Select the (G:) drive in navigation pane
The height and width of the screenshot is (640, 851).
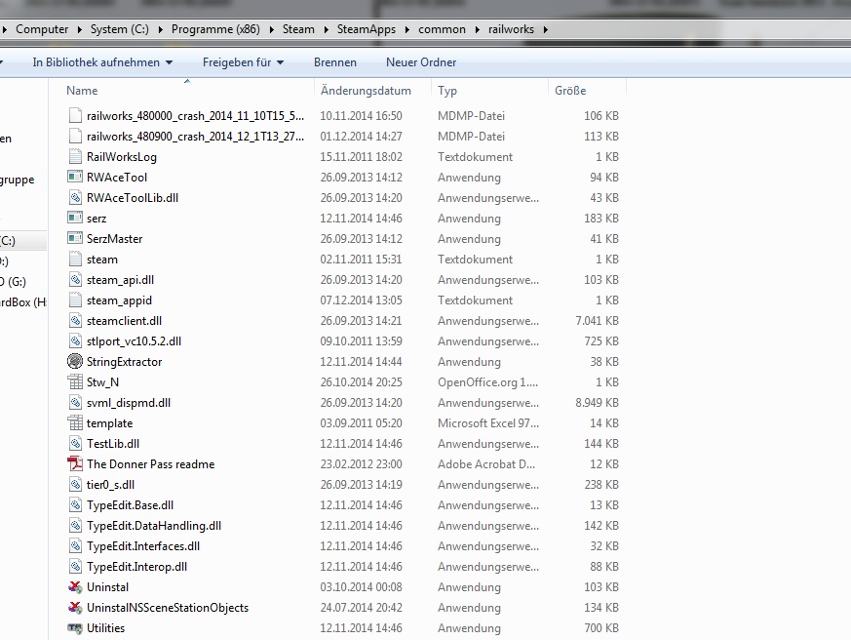coord(13,281)
